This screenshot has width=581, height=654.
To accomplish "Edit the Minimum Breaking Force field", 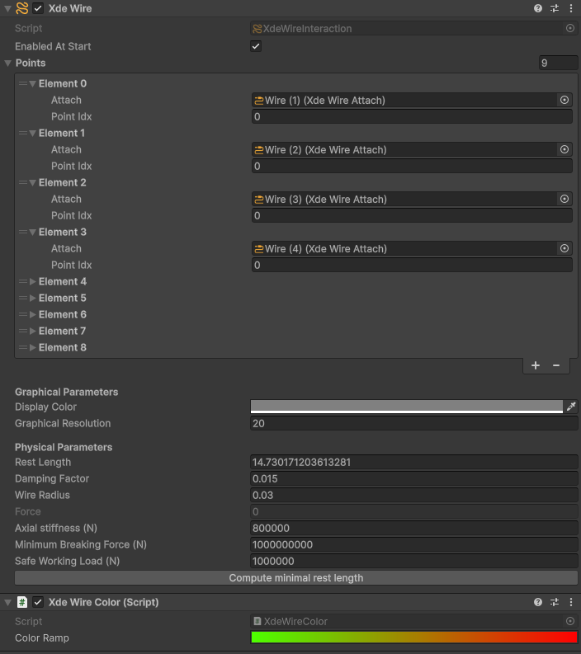I will pyautogui.click(x=414, y=544).
